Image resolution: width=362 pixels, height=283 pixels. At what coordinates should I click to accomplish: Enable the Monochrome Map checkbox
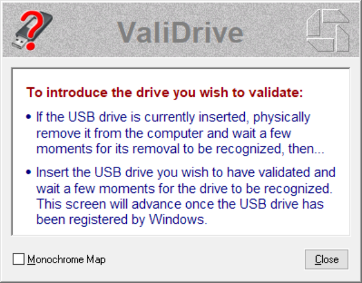(x=19, y=259)
